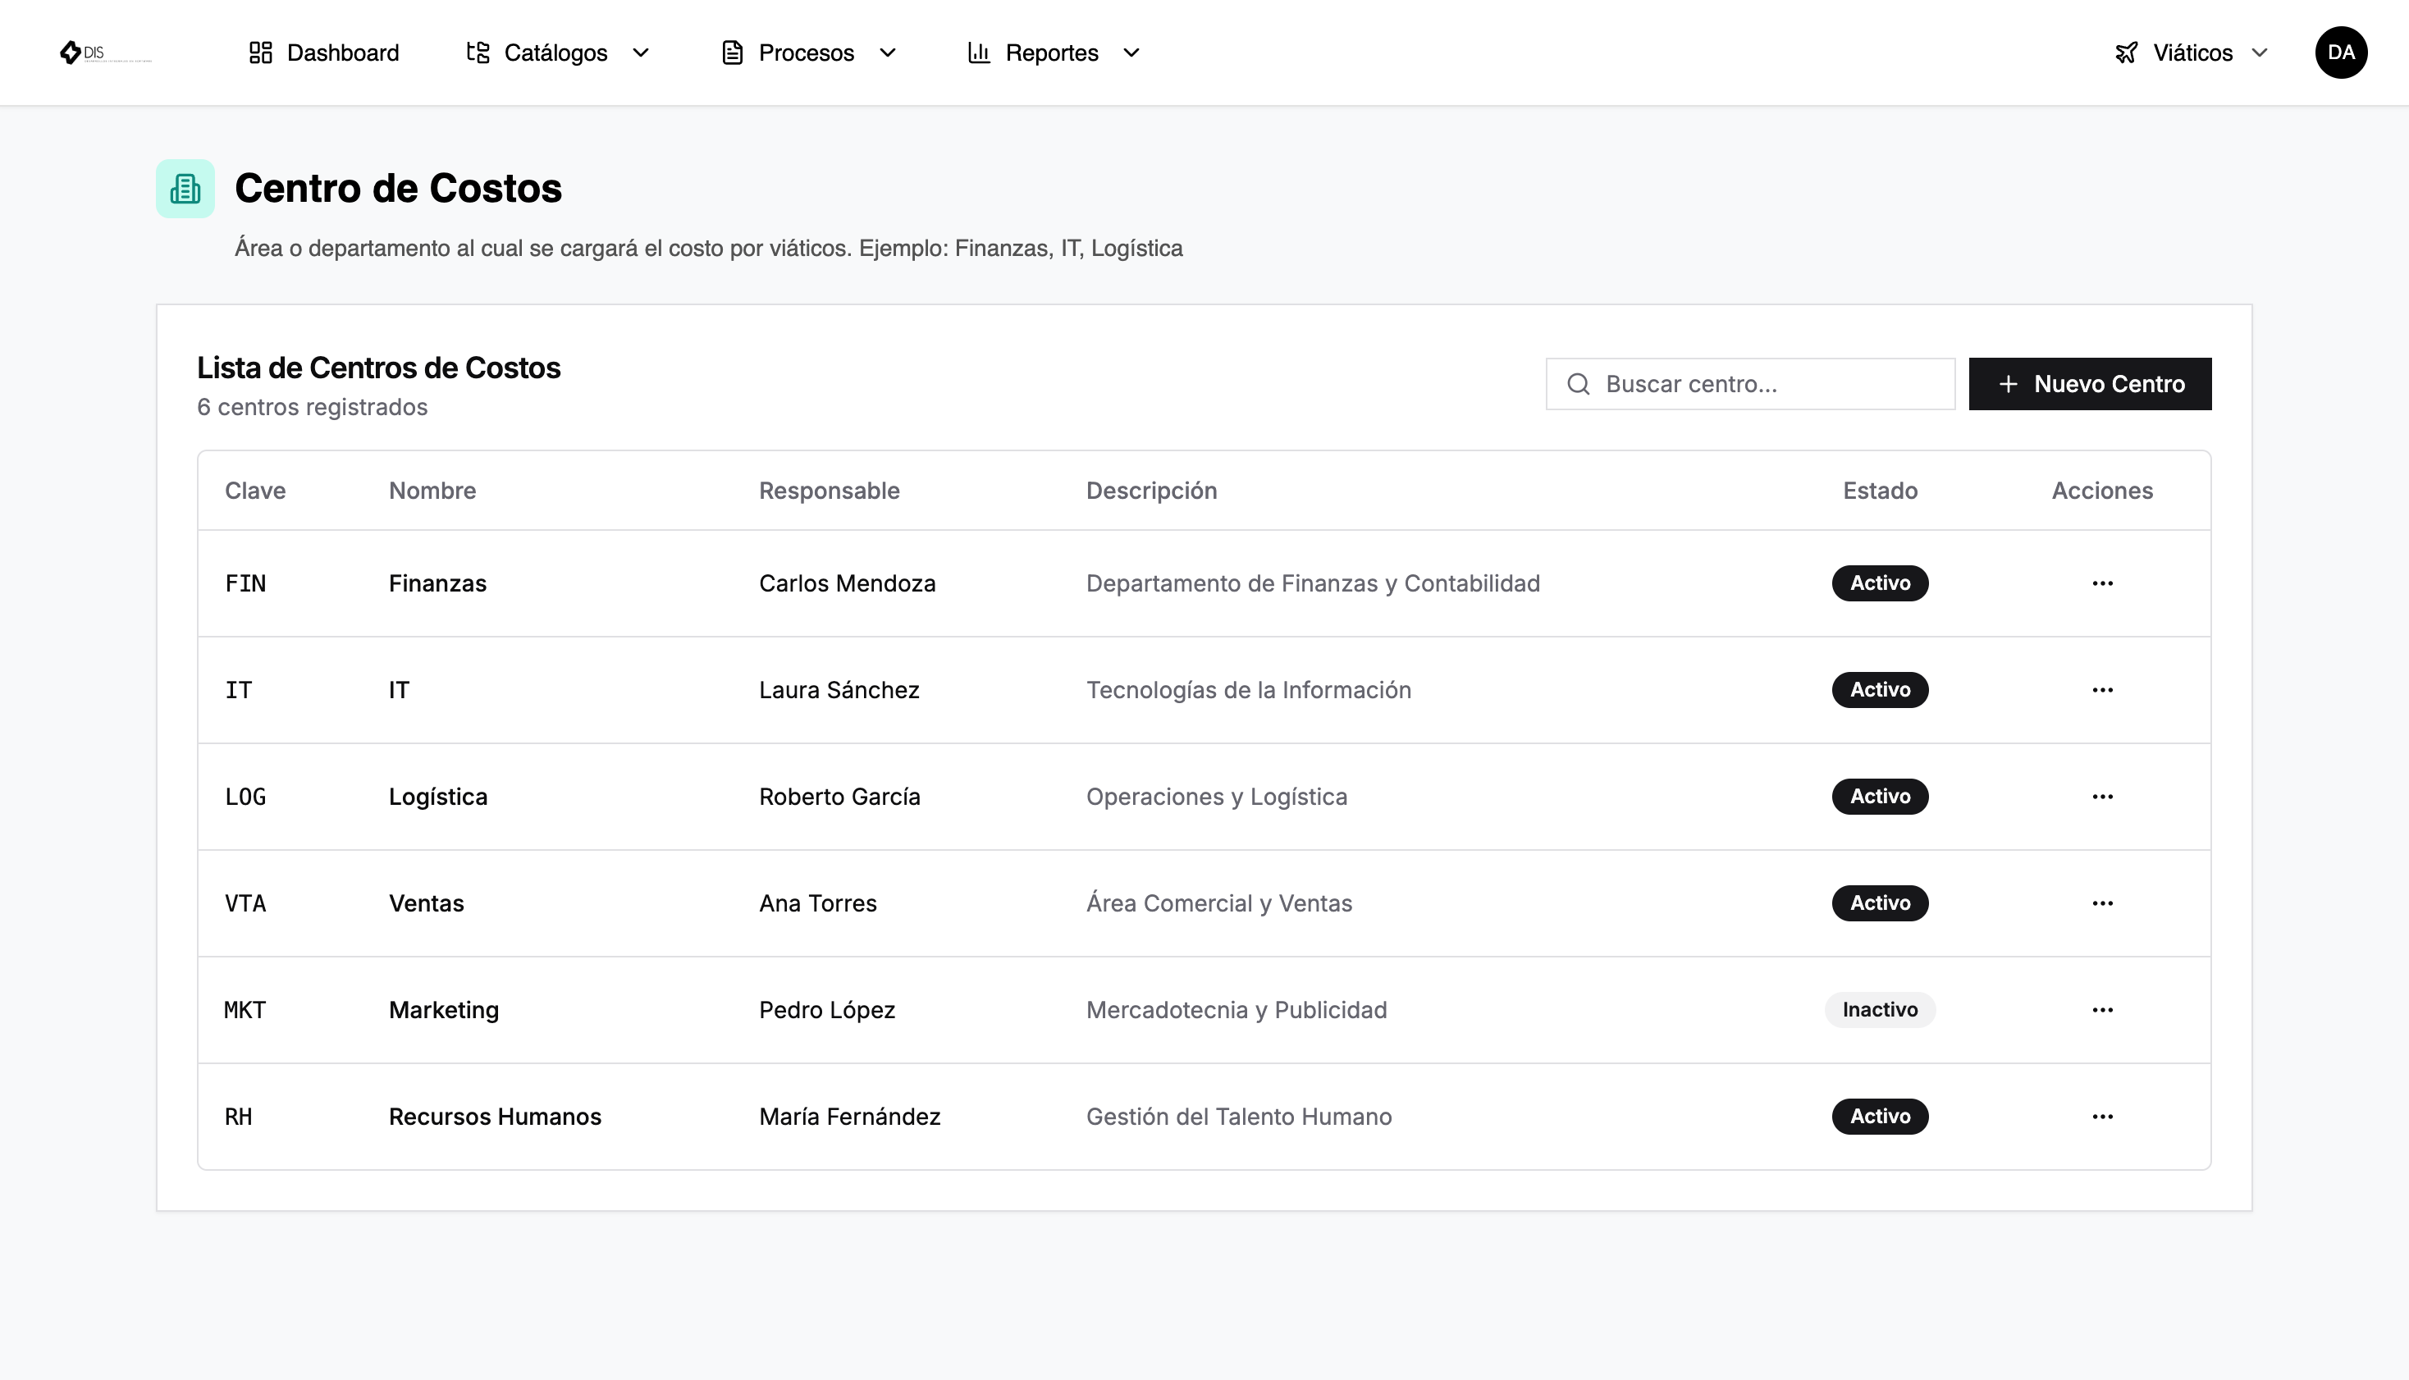Click the Nuevo Centro button
Viewport: 2409px width, 1380px height.
(2090, 384)
